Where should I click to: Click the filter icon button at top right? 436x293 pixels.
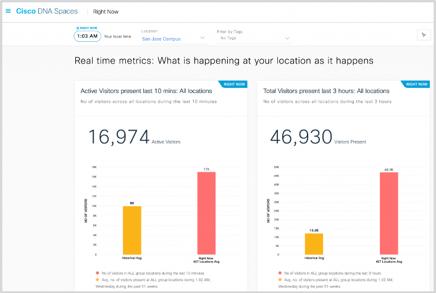tap(424, 35)
